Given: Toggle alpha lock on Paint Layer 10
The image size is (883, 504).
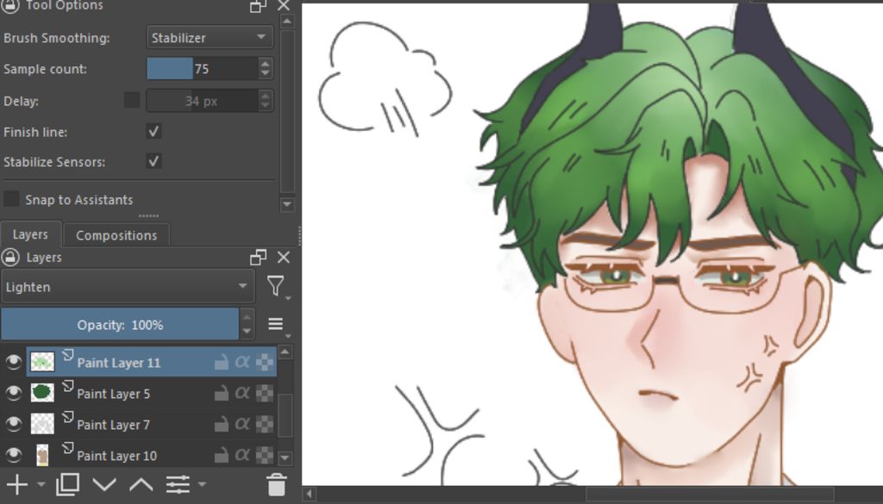Looking at the screenshot, I should pos(265,455).
